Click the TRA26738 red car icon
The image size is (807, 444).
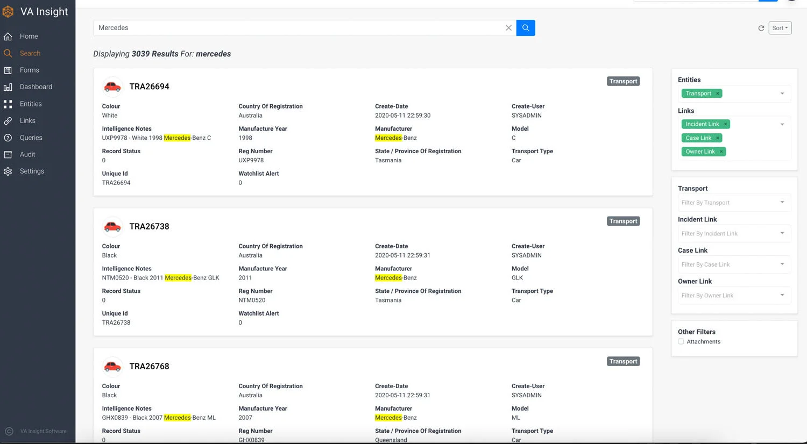point(112,226)
